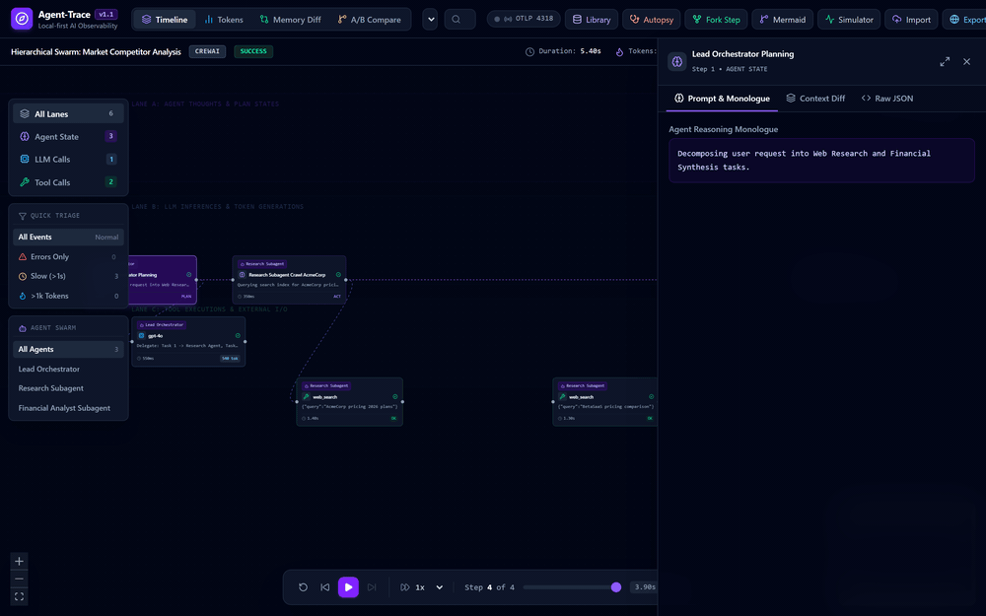
Task: Click the Quick Triage funnel icon
Action: (x=23, y=216)
